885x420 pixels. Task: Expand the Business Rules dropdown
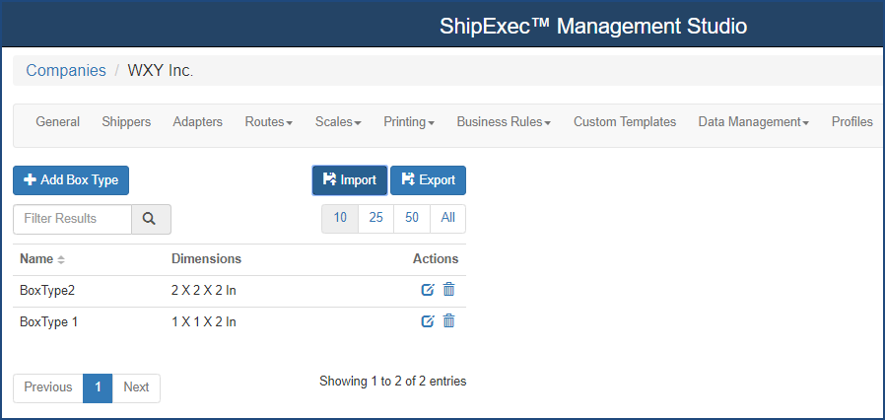[x=504, y=122]
